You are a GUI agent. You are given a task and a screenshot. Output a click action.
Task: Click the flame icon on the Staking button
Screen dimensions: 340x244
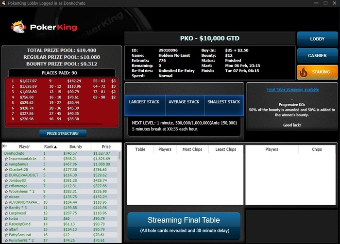(304, 72)
